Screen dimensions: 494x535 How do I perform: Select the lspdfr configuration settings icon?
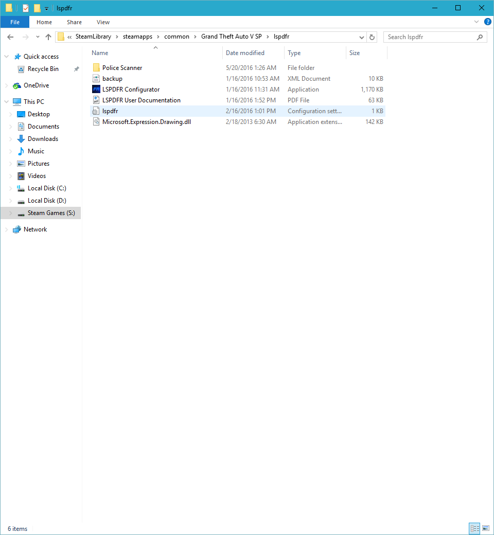click(x=96, y=111)
